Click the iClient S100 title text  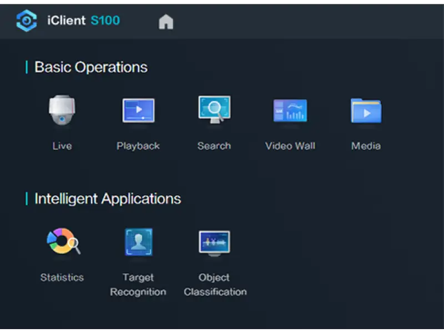click(84, 21)
